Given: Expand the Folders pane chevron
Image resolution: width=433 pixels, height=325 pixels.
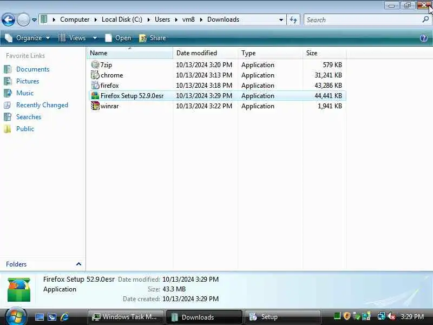Looking at the screenshot, I should click(78, 264).
